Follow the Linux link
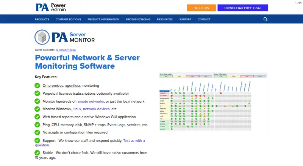 point(77,109)
